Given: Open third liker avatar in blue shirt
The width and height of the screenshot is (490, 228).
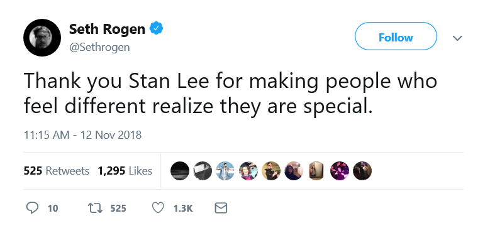Looking at the screenshot, I should coord(225,171).
